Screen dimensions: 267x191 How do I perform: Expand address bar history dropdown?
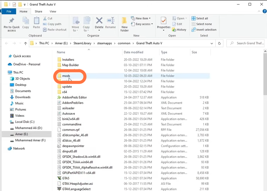212,44
